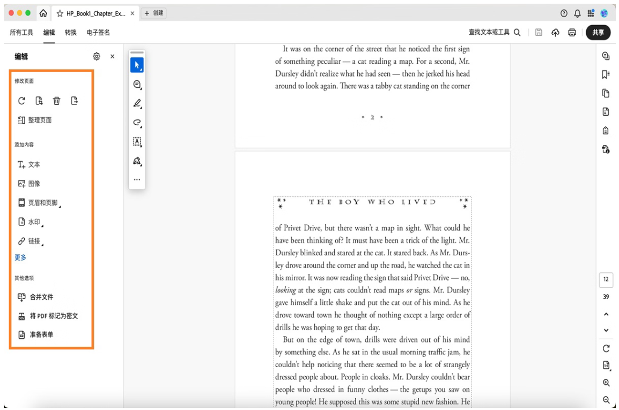Click the zoom in magnifier on right sidebar
Image resolution: width=619 pixels, height=410 pixels.
[x=606, y=383]
